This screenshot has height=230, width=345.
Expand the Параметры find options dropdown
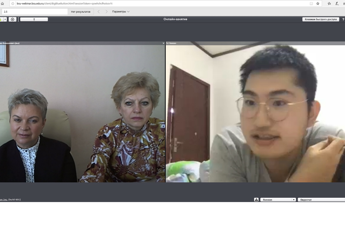coord(121,11)
